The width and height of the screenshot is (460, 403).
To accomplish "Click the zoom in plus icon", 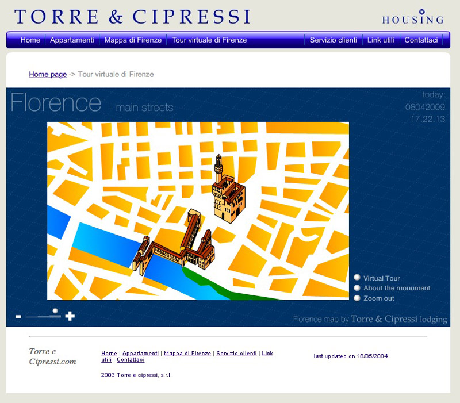I will pos(70,316).
